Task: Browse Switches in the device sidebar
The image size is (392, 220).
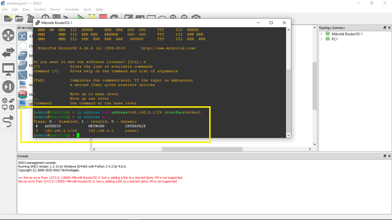Action: 8,52
